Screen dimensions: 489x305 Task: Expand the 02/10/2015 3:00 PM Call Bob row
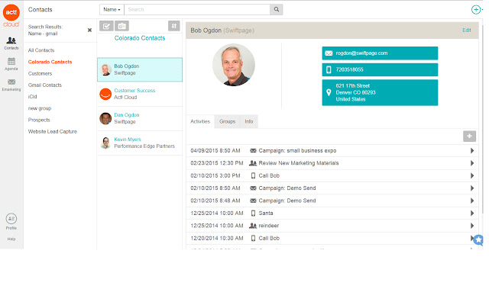(472, 175)
